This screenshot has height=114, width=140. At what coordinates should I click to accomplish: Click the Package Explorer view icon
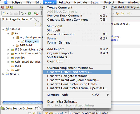(3, 19)
